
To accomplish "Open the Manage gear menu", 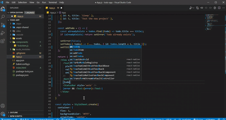I will tap(3, 114).
